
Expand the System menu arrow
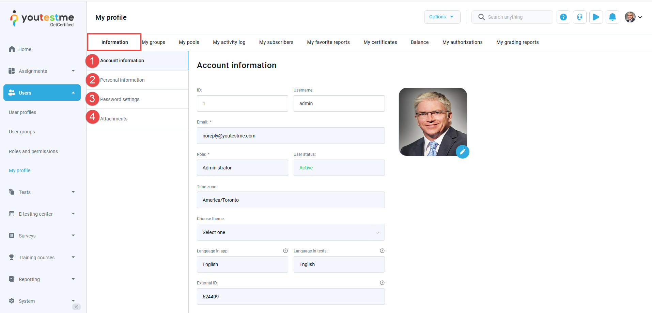73,301
